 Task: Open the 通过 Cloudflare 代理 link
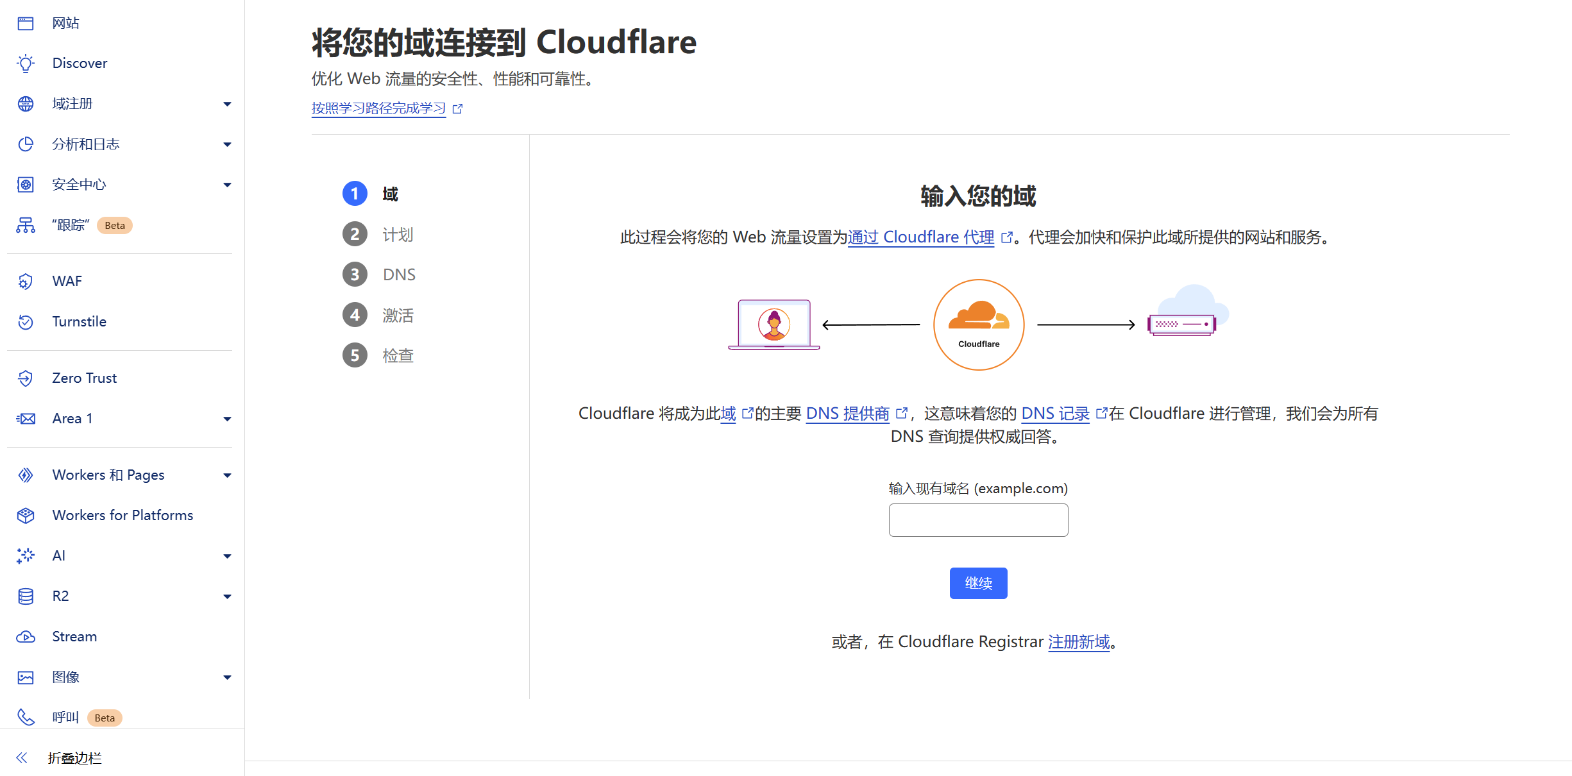921,237
